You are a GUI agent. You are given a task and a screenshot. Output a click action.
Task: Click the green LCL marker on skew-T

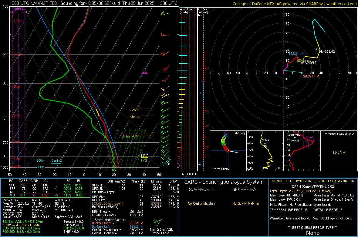[x=144, y=161]
